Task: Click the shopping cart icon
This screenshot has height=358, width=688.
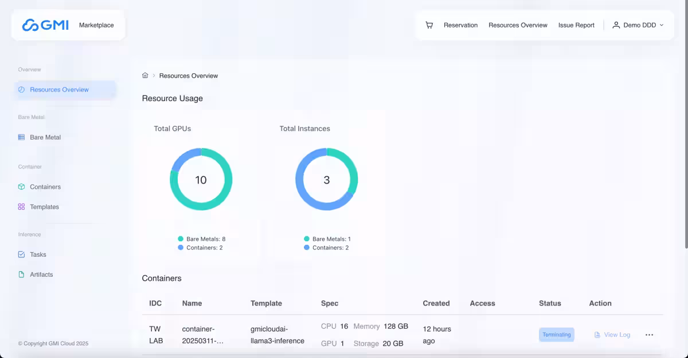Action: tap(429, 25)
